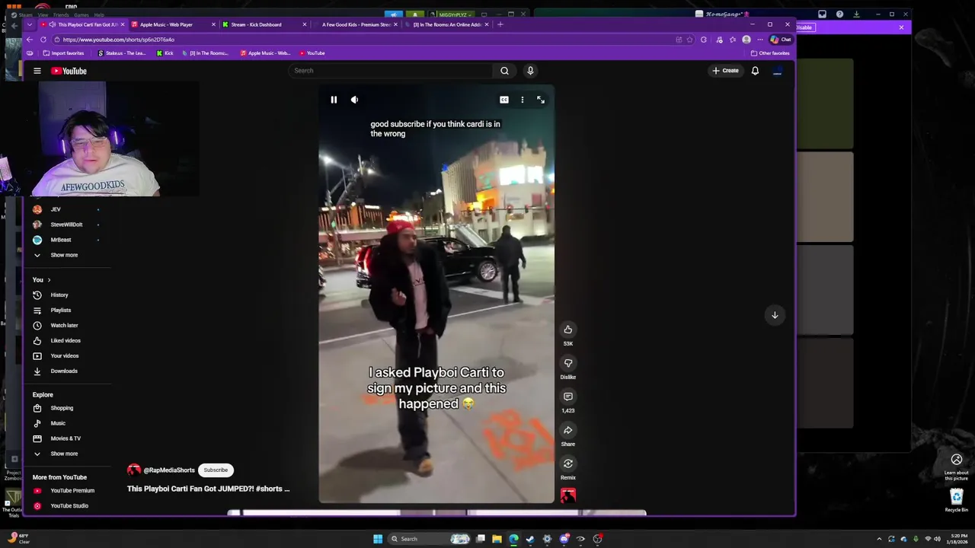Open the Edge Copilot Chat button
This screenshot has width=975, height=548.
[781, 40]
